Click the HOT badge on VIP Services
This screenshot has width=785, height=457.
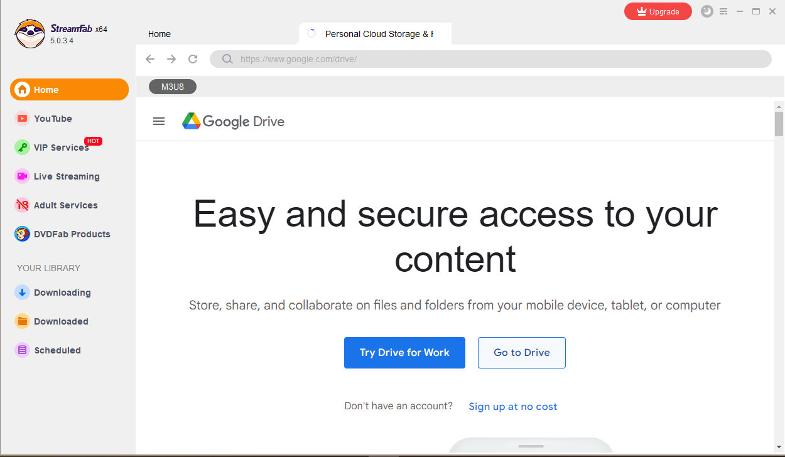tap(94, 141)
